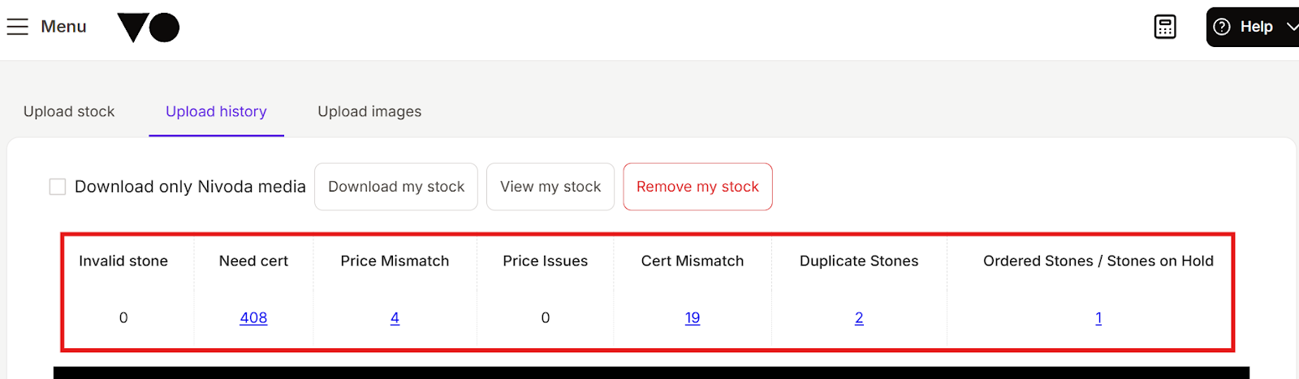Open the 1 Ordered Stones on Hold link
Viewport: 1299px width, 379px height.
pyautogui.click(x=1098, y=318)
